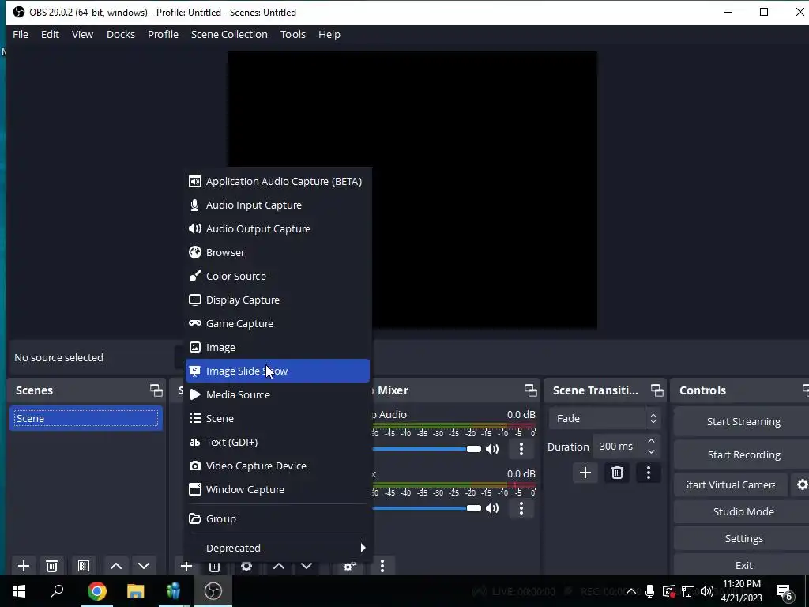Open source properties gear icon

coord(246,566)
